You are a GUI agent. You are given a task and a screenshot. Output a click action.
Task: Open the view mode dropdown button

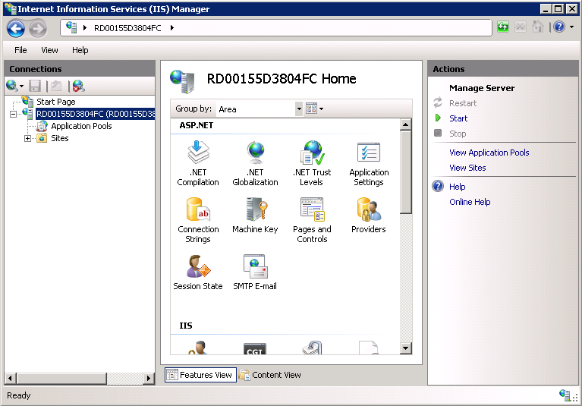315,109
